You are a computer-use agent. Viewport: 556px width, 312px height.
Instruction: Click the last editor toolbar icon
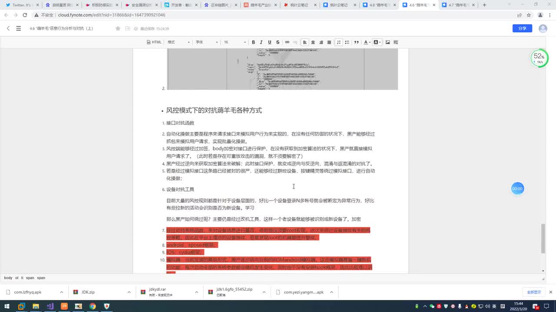point(396,42)
